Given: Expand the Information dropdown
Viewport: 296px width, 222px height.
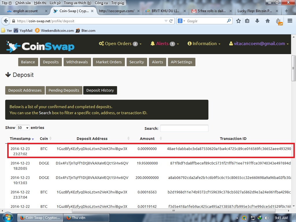Looking at the screenshot, I should pos(204,44).
